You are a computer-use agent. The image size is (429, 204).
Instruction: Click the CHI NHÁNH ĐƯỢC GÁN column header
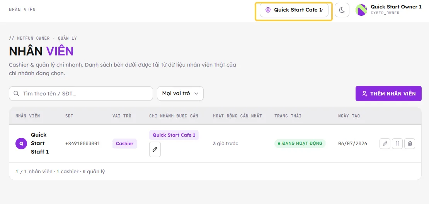pos(174,116)
